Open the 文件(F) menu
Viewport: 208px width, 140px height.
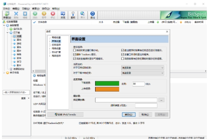6,8
